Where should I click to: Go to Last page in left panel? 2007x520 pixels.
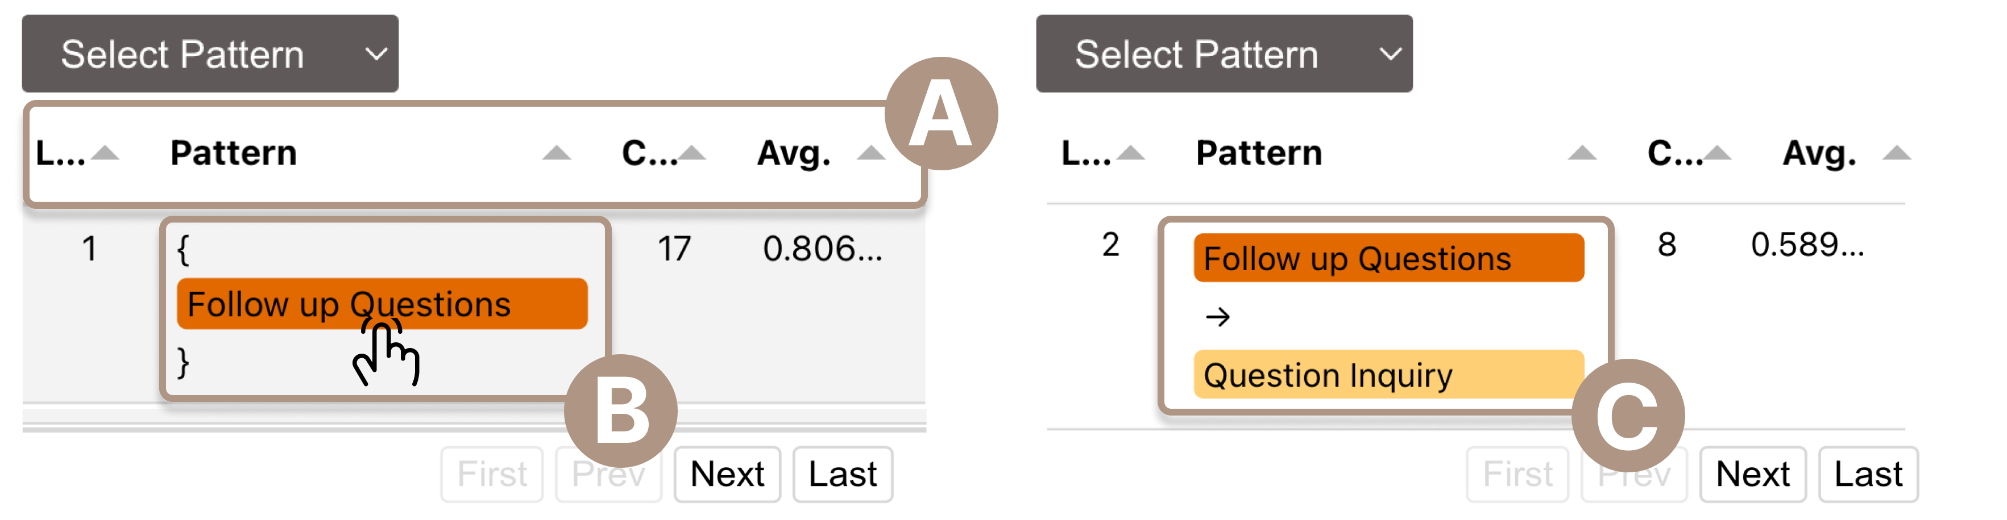[x=842, y=474]
